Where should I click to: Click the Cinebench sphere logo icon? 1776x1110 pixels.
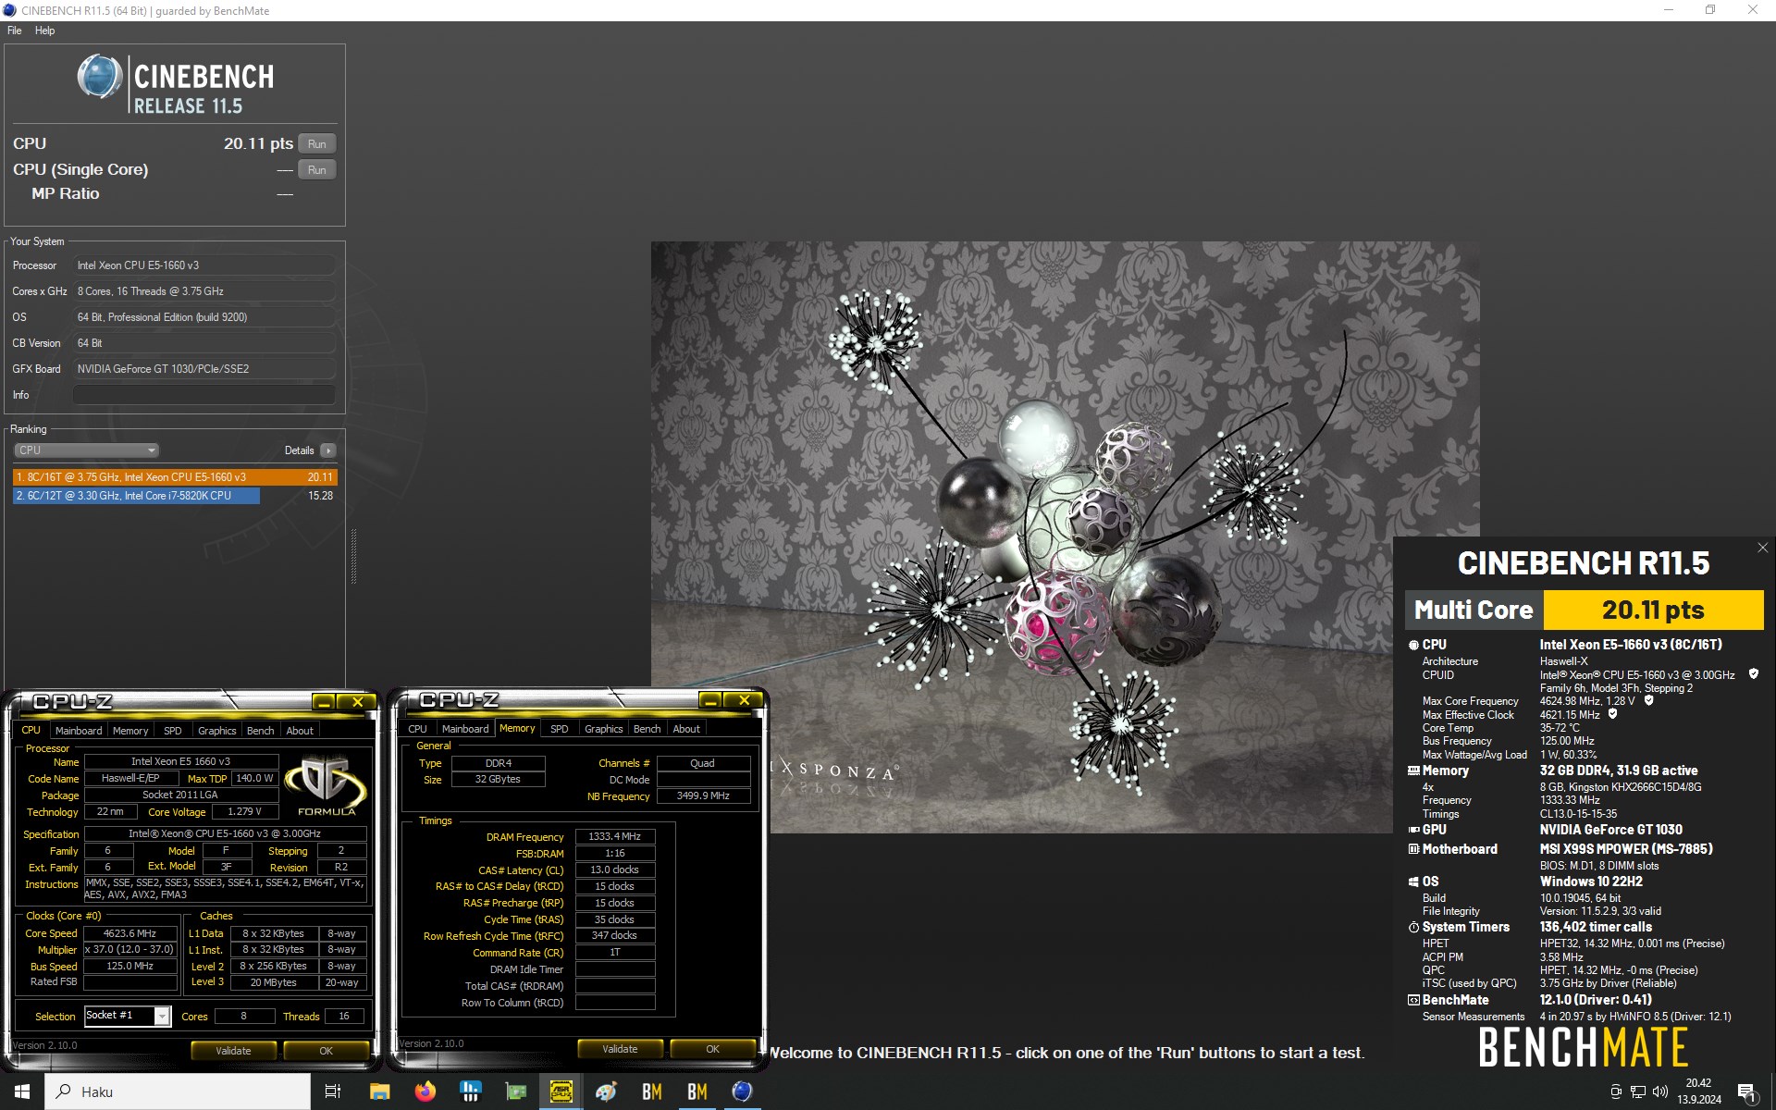100,77
